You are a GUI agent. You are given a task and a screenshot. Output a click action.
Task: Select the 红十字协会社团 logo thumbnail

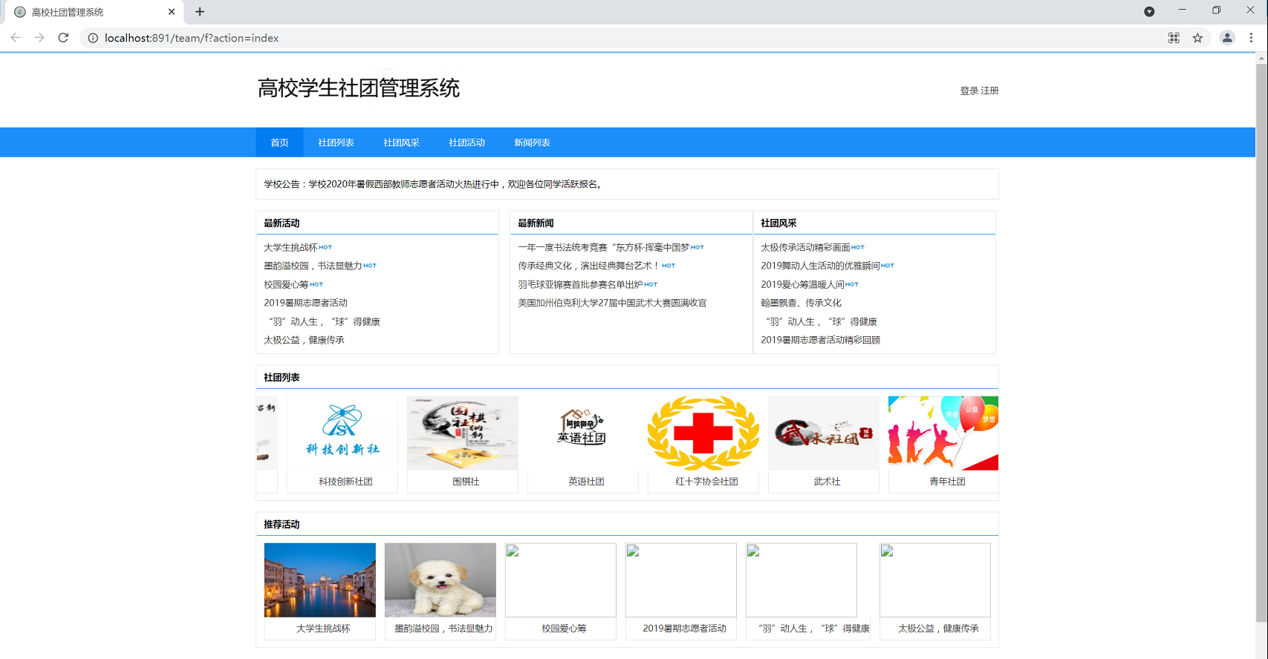click(703, 433)
